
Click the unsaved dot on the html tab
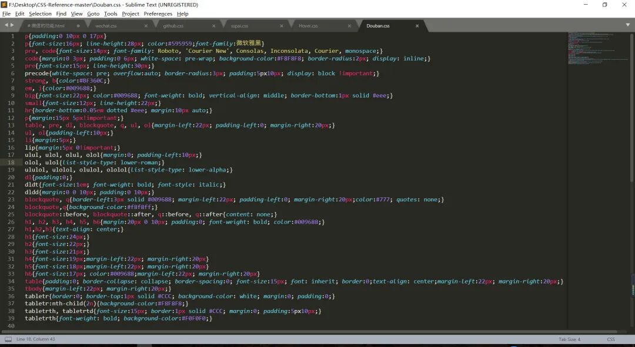point(78,26)
